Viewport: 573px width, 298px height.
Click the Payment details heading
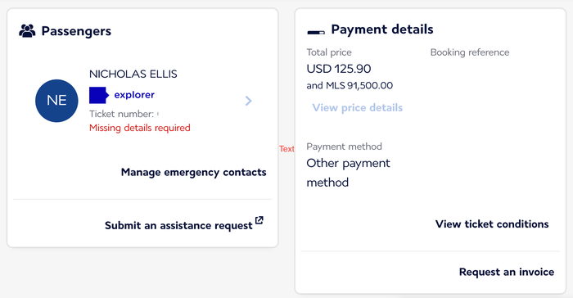[x=382, y=29]
